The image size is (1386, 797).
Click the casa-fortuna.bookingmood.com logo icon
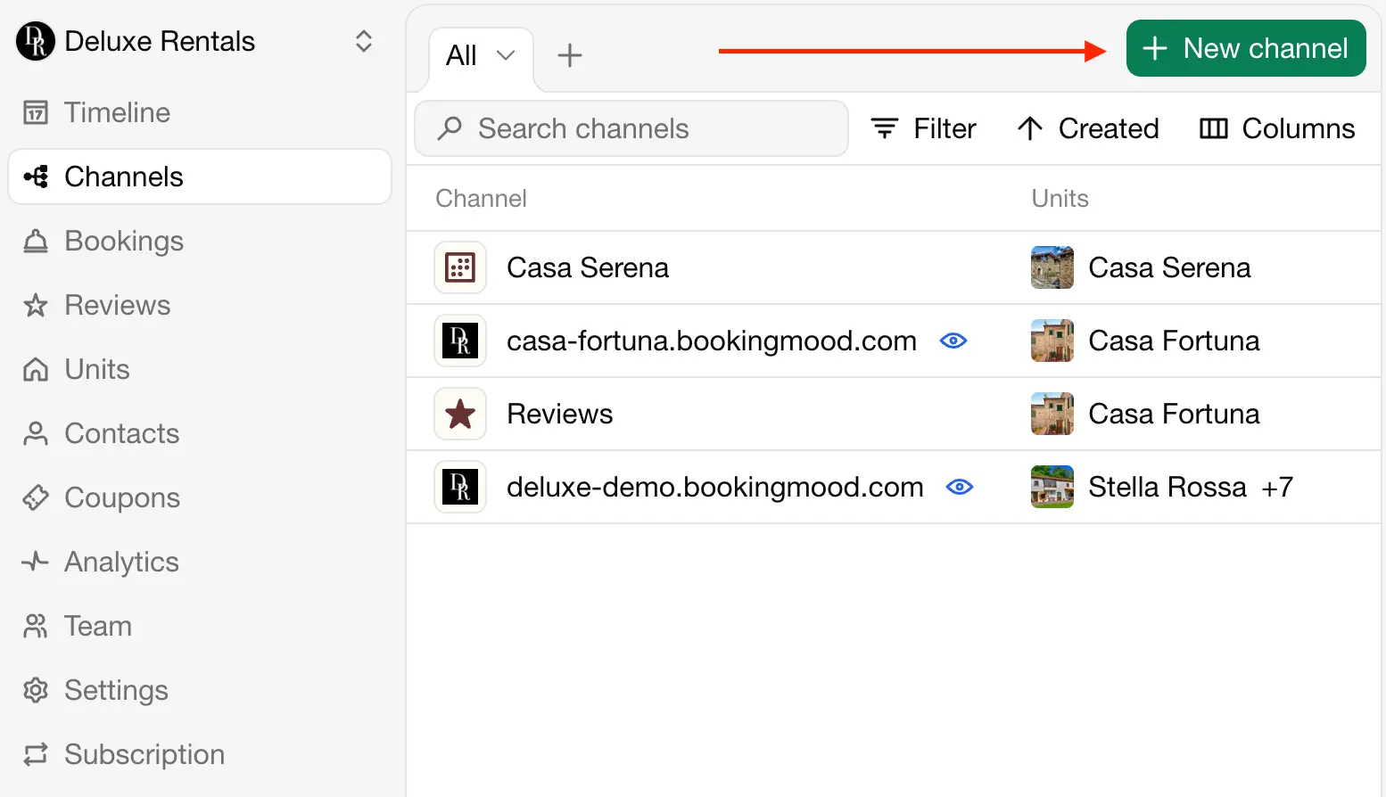(460, 341)
